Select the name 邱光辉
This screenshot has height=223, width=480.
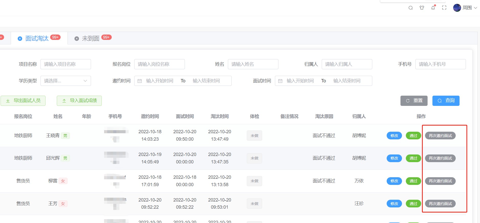pos(53,158)
